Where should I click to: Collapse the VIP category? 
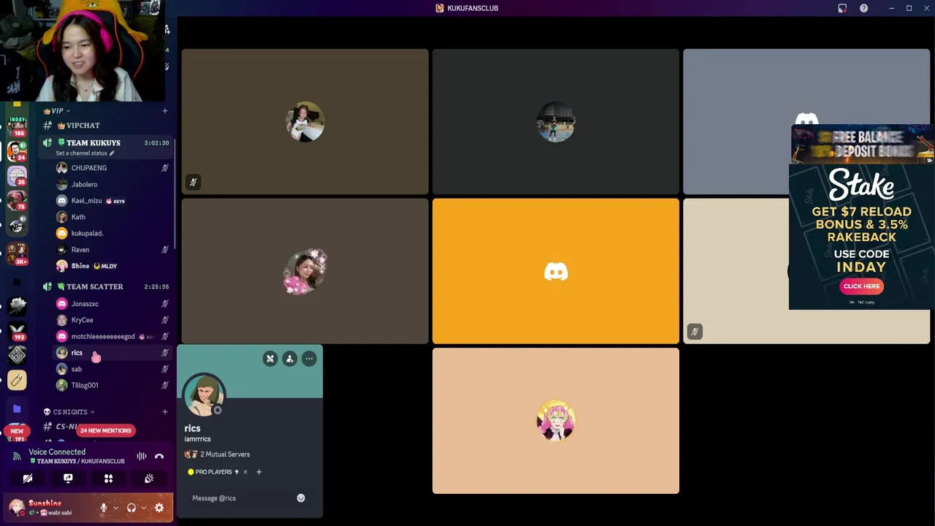click(x=57, y=111)
